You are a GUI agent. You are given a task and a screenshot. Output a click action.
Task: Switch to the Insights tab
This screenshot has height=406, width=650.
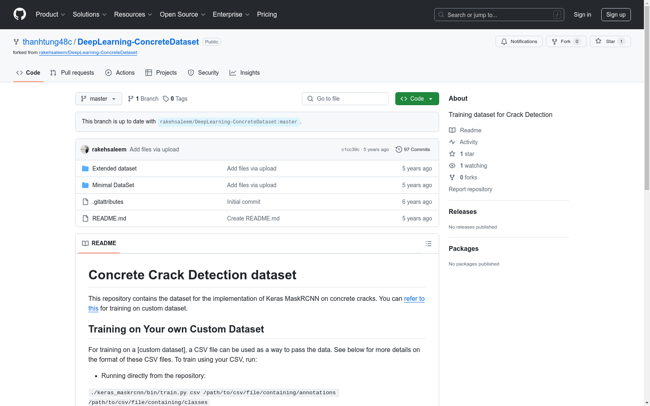[x=245, y=73]
